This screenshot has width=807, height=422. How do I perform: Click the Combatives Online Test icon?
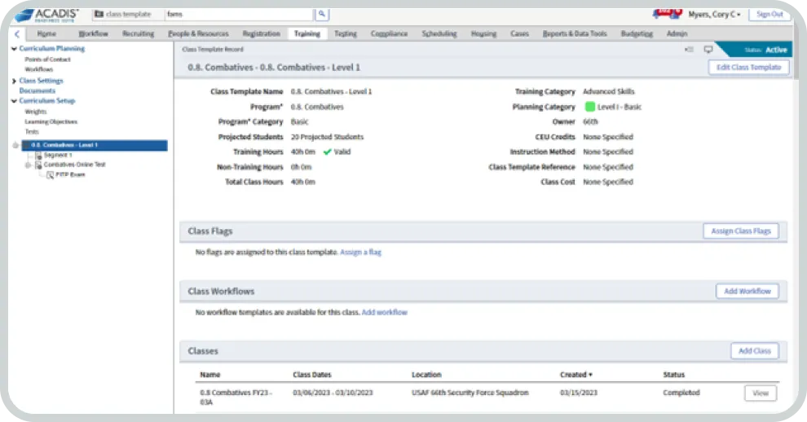coord(39,165)
